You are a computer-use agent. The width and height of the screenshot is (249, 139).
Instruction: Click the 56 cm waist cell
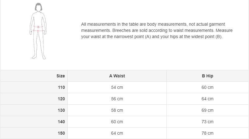coord(117,99)
